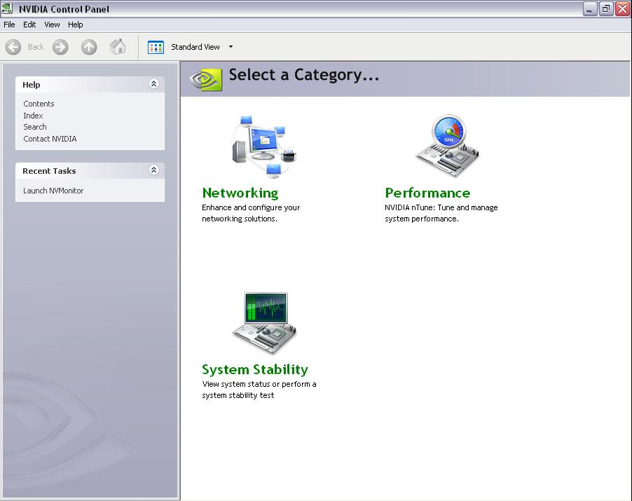Click the Back arrow toolbar icon

(x=13, y=47)
